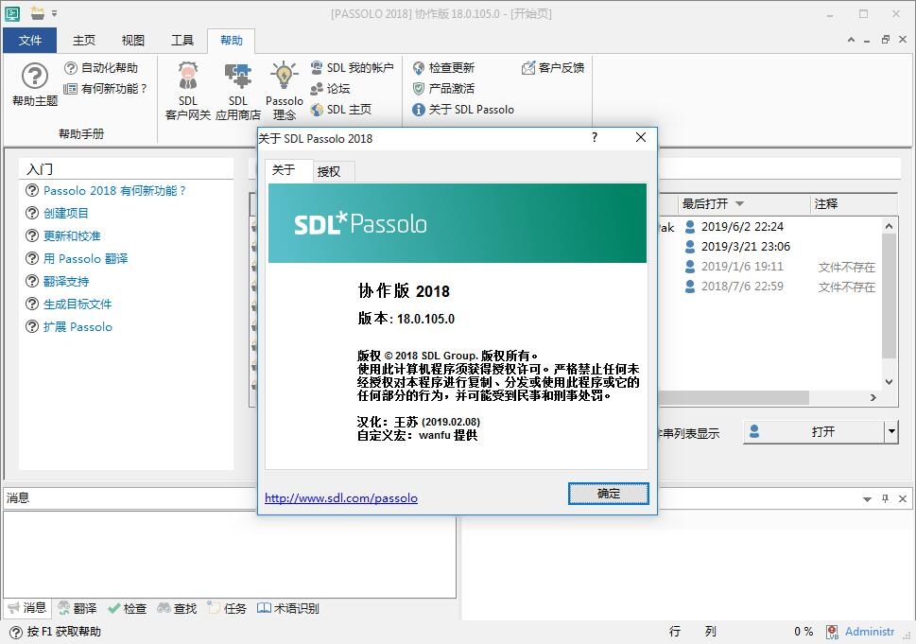
Task: Click the 确定 button in the About dialog
Action: pyautogui.click(x=608, y=494)
